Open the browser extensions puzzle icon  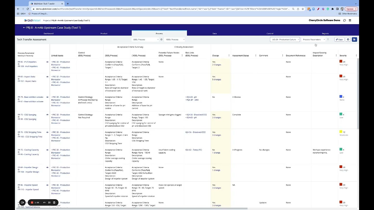(x=333, y=9)
